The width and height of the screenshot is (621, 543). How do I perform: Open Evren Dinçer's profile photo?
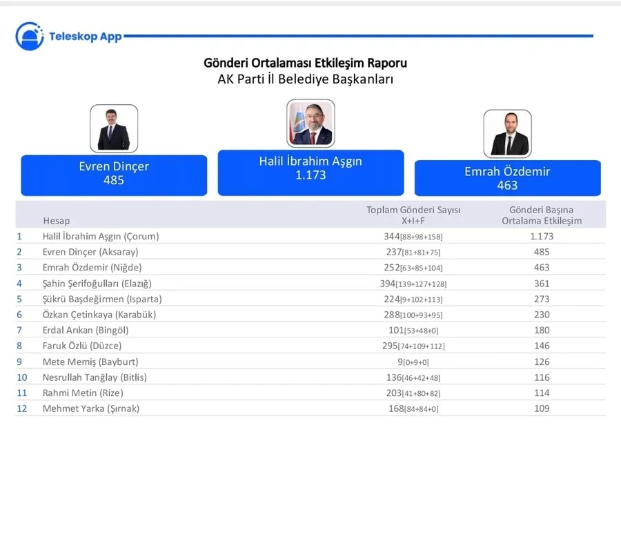(114, 128)
